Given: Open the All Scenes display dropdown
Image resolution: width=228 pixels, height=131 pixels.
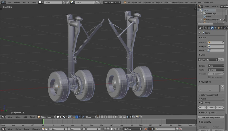Looking at the screenshot, I should tap(224, 6).
